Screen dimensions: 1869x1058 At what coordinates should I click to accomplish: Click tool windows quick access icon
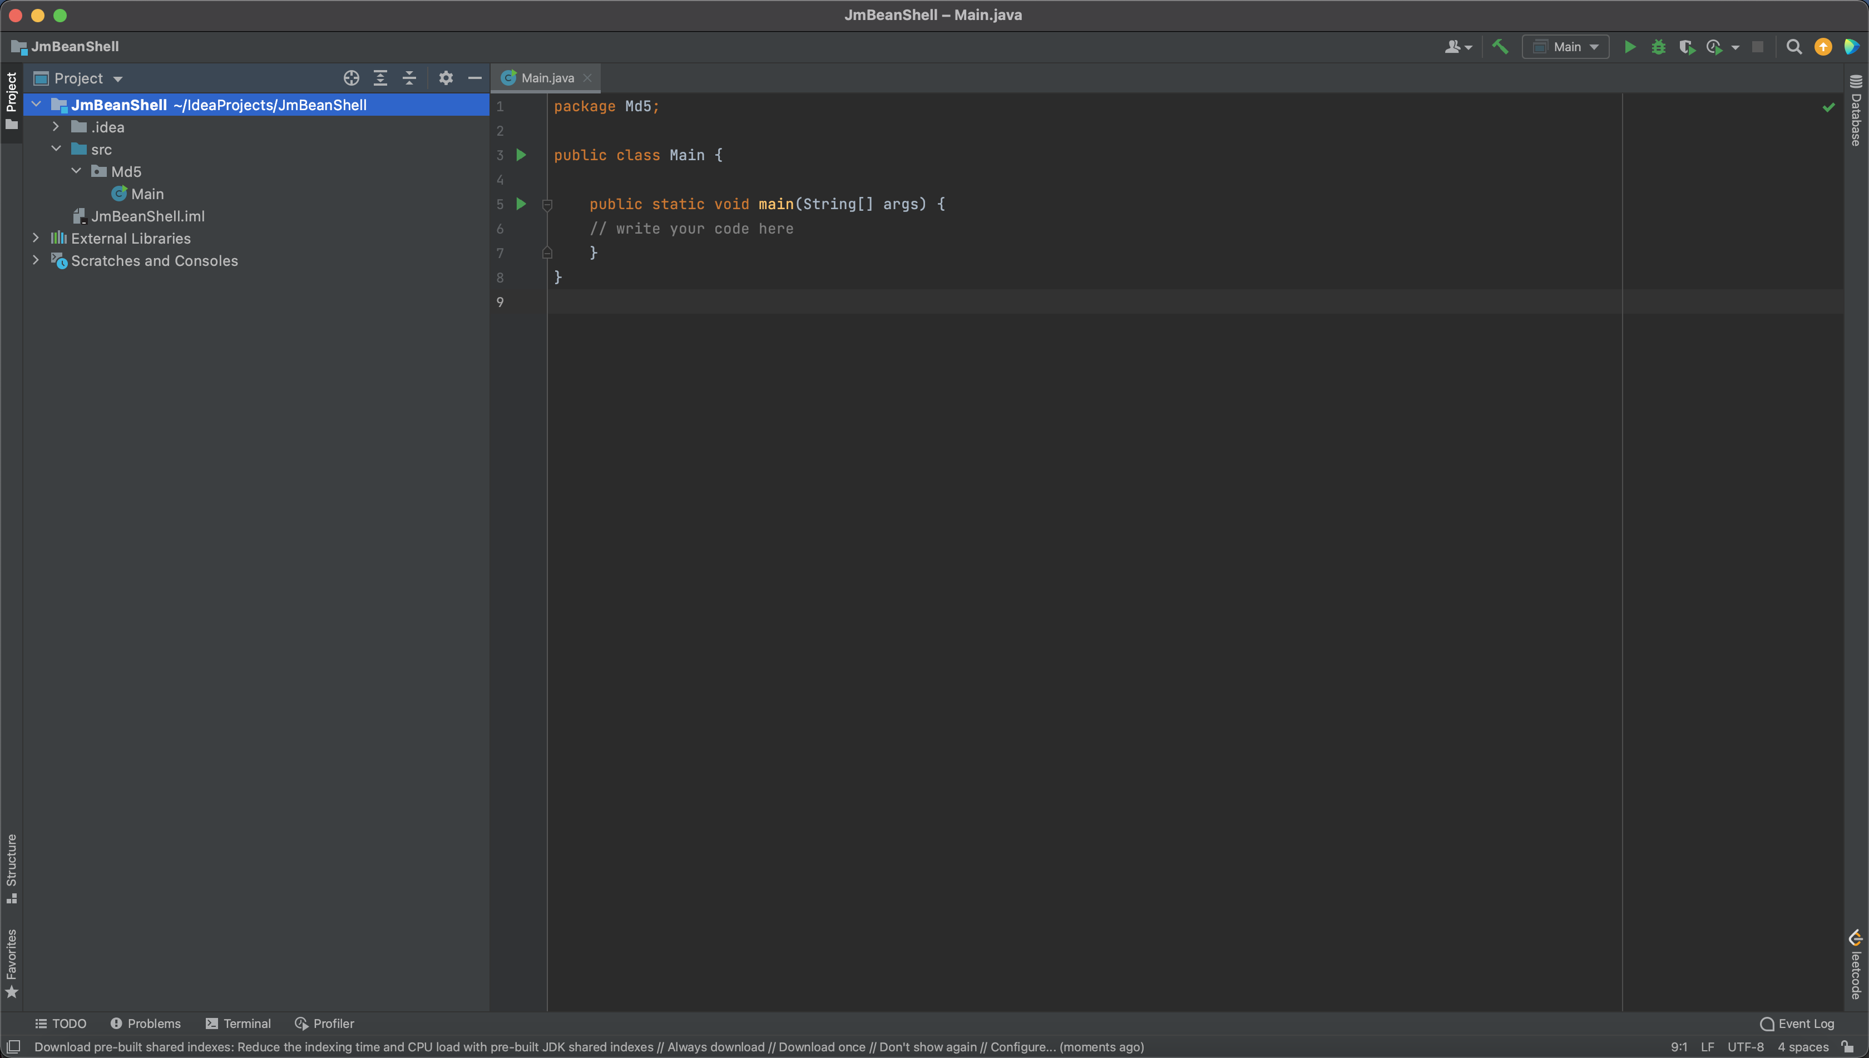point(13,1046)
